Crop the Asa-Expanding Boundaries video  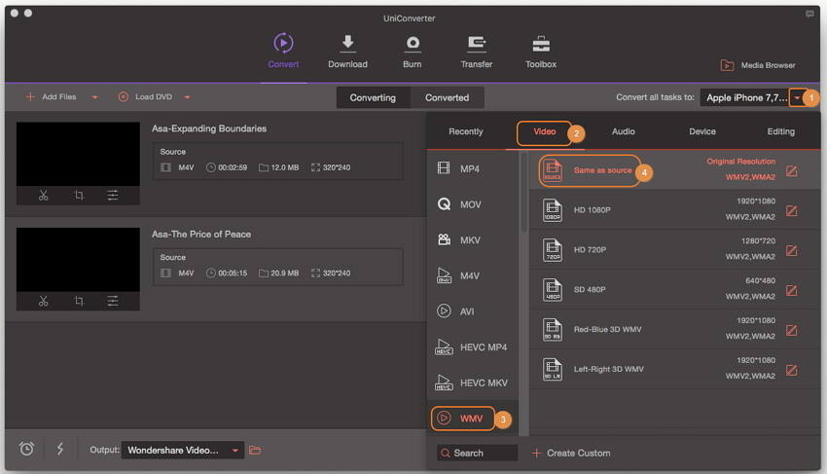[x=79, y=196]
